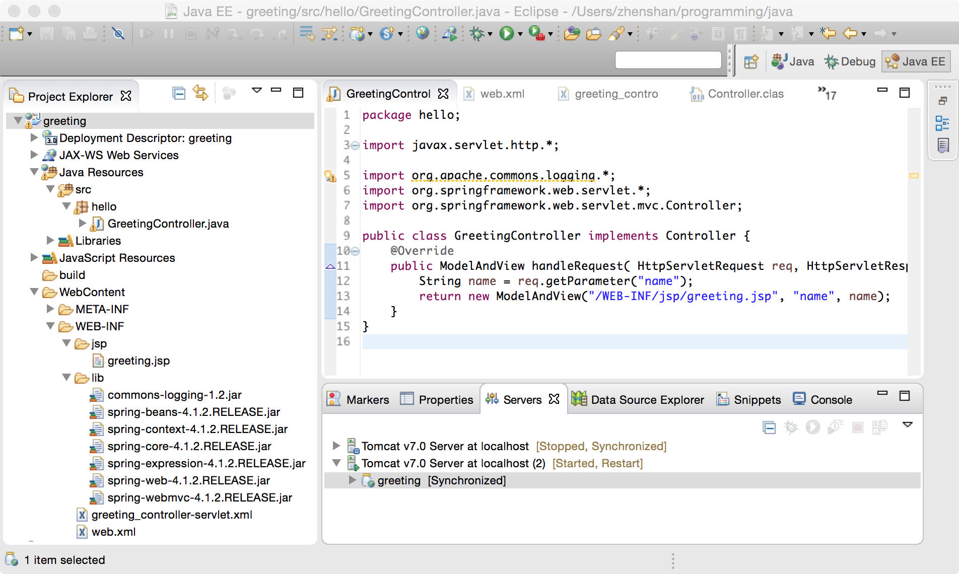Open the Console view tab
Screen dimensions: 959x574
pyautogui.click(x=823, y=399)
